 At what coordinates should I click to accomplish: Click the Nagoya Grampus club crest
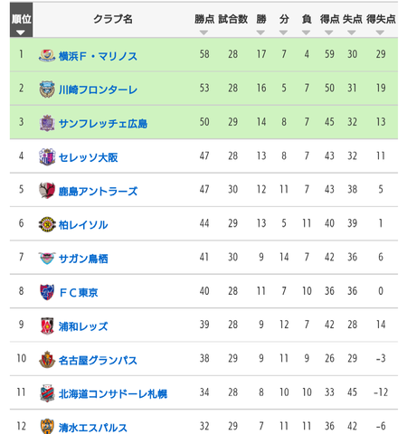coord(47,360)
